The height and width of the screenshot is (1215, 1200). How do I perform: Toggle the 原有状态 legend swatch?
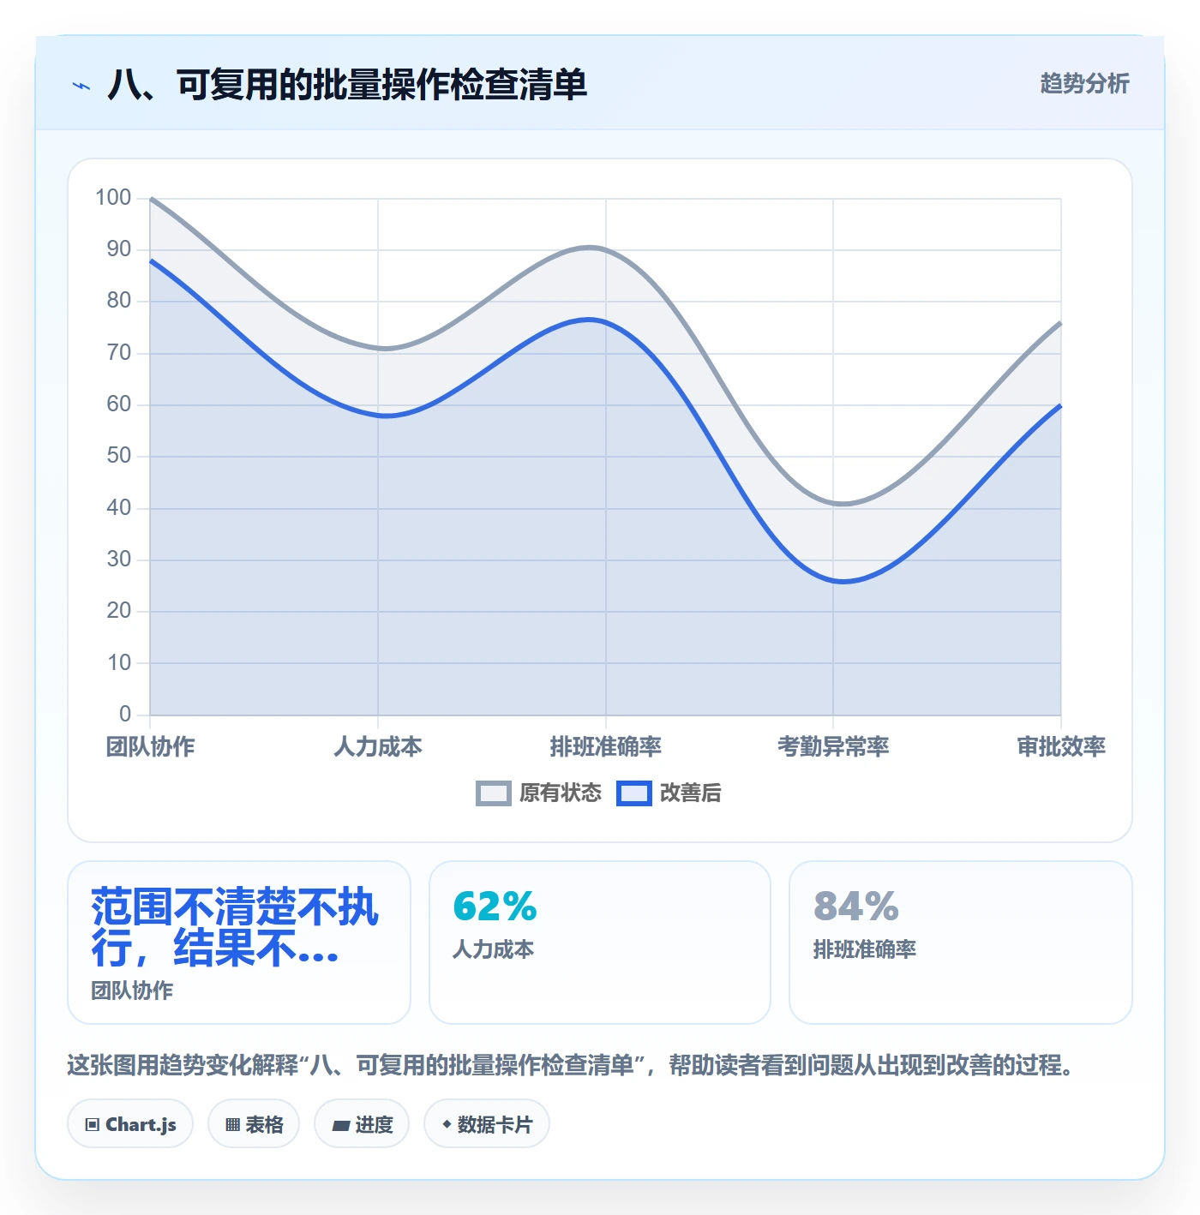(x=494, y=793)
